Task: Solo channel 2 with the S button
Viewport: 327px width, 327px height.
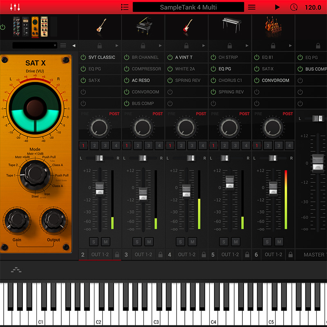Action: tap(94, 242)
